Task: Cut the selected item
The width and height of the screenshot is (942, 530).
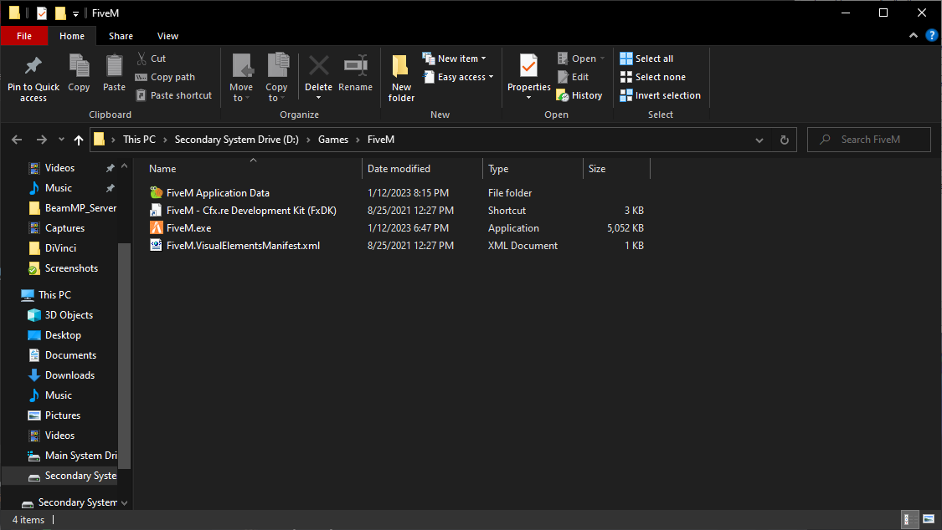Action: [151, 59]
